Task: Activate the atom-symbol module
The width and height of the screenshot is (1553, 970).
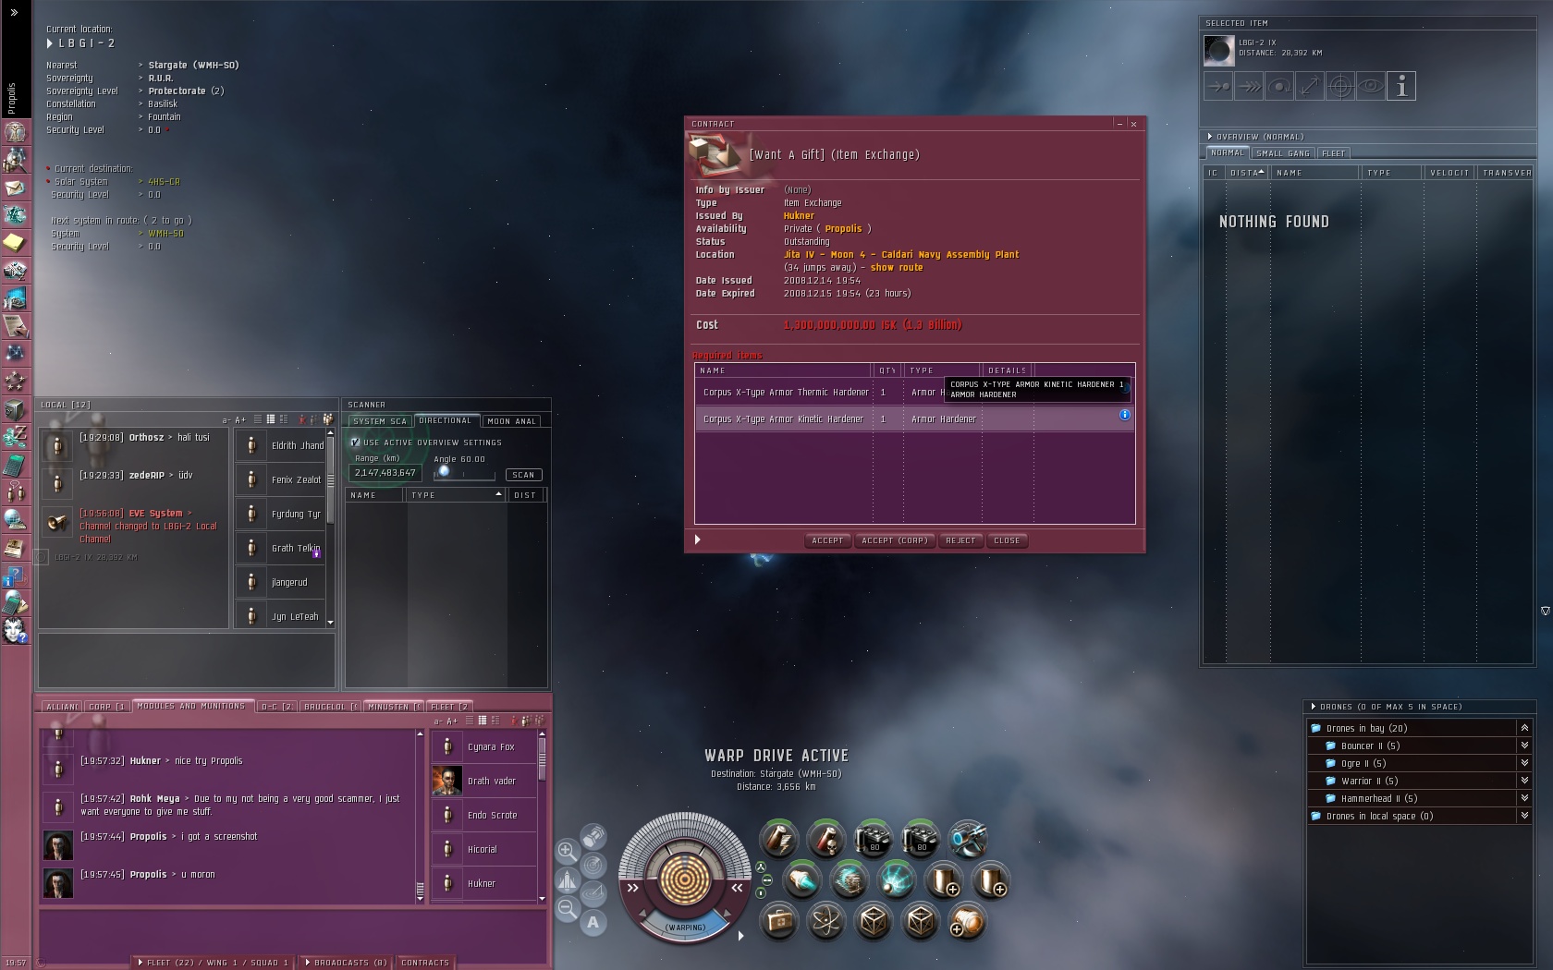Action: coord(825,921)
